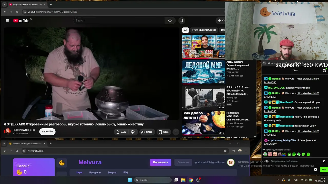Share the video
This screenshot has width=328, height=184.
pos(147,132)
